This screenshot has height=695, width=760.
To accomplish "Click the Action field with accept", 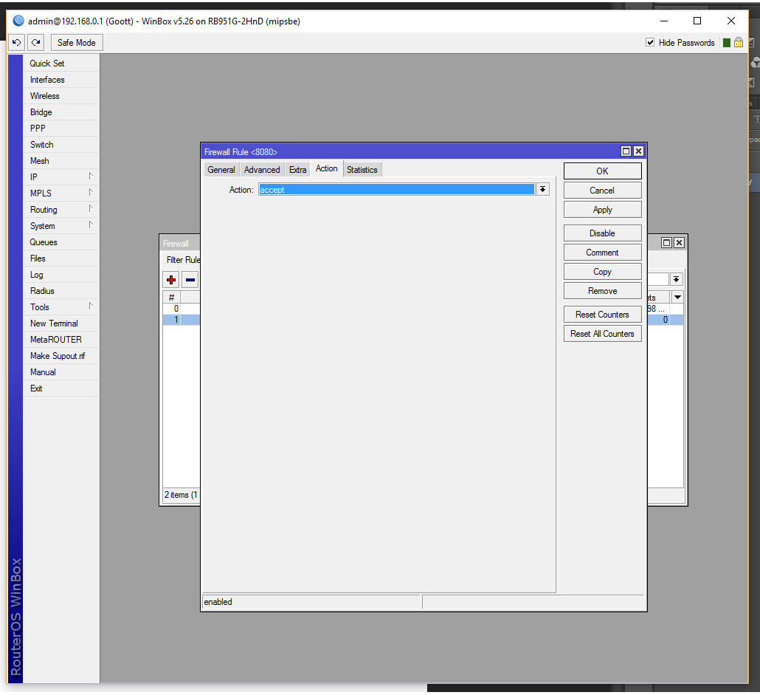I will [x=396, y=190].
